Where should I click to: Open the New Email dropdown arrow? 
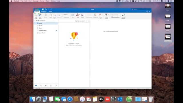point(37,14)
